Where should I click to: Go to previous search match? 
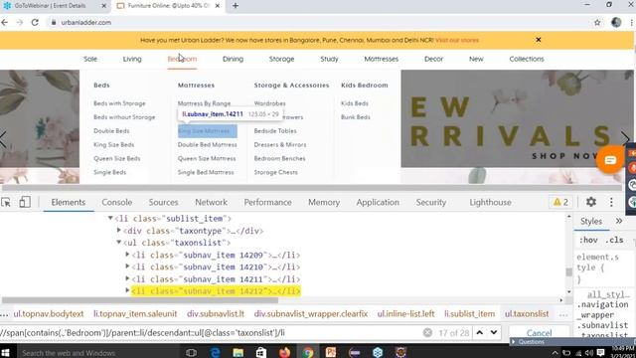point(479,332)
